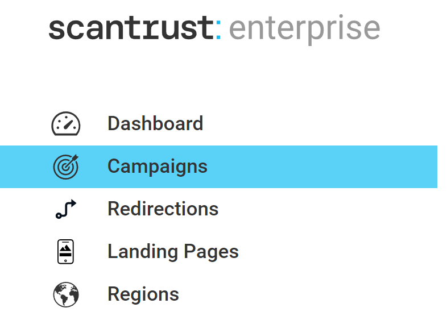447x316 pixels.
Task: Click the Regions globe icon
Action: click(x=66, y=294)
